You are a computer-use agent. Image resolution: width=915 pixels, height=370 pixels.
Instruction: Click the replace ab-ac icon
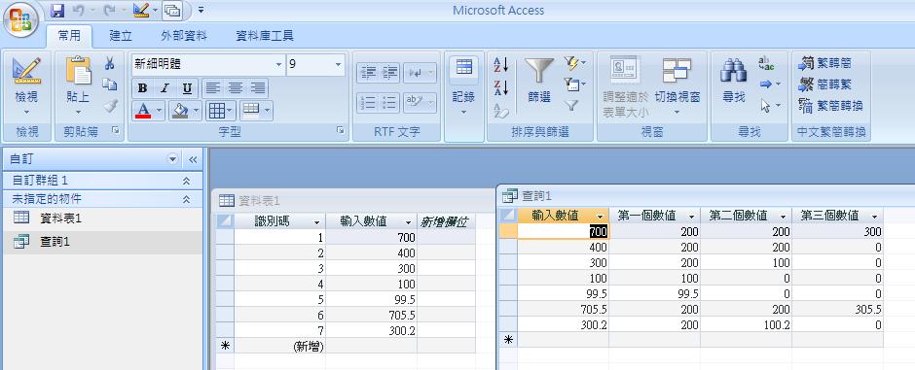coord(766,63)
